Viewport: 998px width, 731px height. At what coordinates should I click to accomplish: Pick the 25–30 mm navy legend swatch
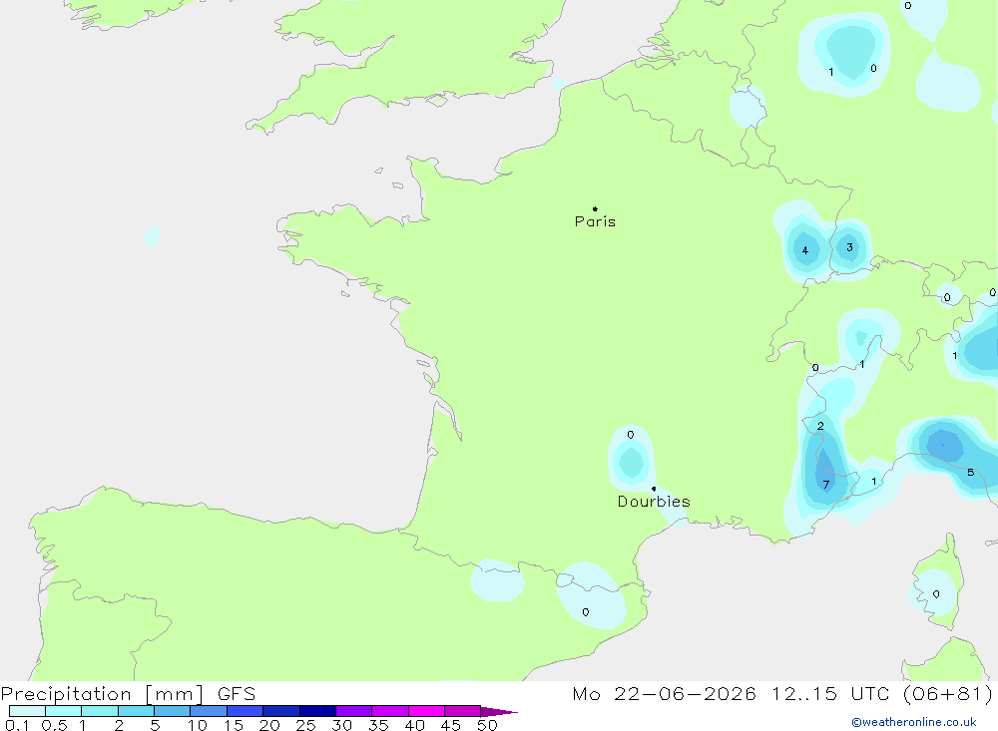pos(317,711)
